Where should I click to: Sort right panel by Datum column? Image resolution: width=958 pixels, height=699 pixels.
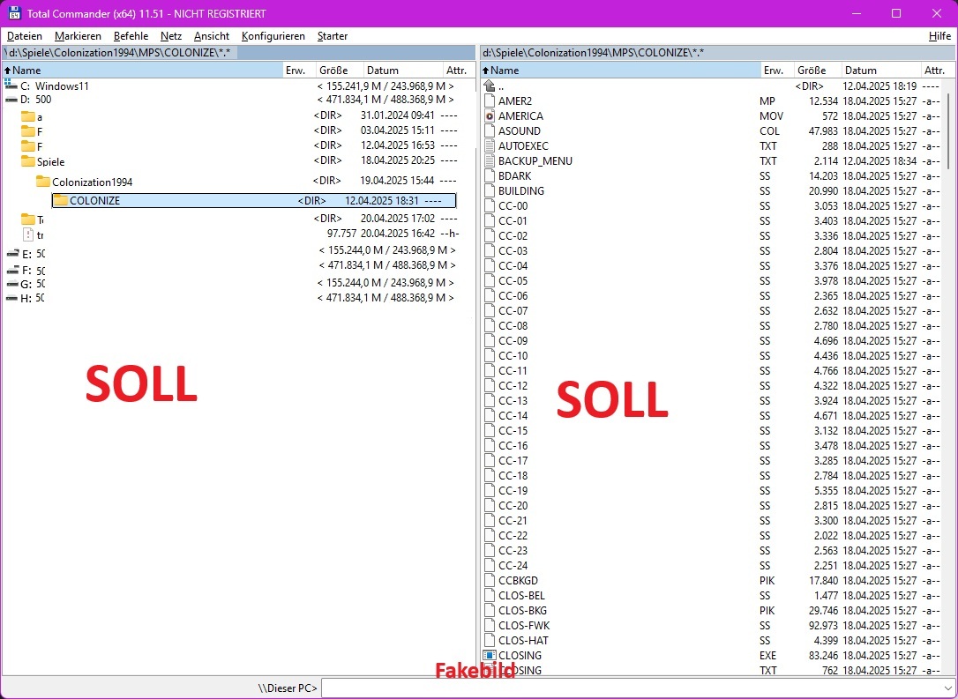881,71
